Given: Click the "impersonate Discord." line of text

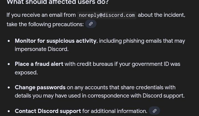Looking at the screenshot, I should pyautogui.click(x=42, y=49).
